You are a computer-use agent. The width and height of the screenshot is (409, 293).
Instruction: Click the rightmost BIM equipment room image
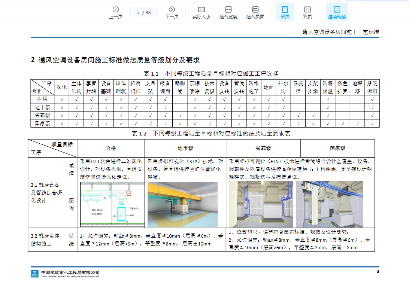[334, 204]
